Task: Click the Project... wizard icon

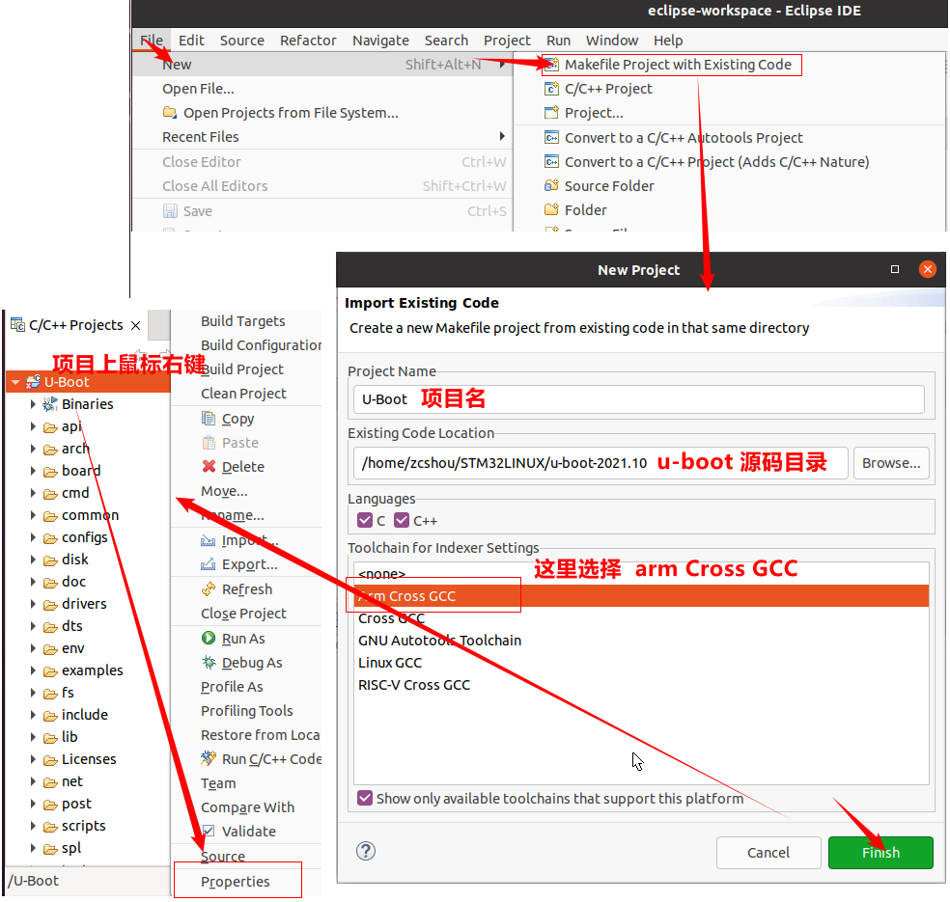Action: (x=551, y=113)
